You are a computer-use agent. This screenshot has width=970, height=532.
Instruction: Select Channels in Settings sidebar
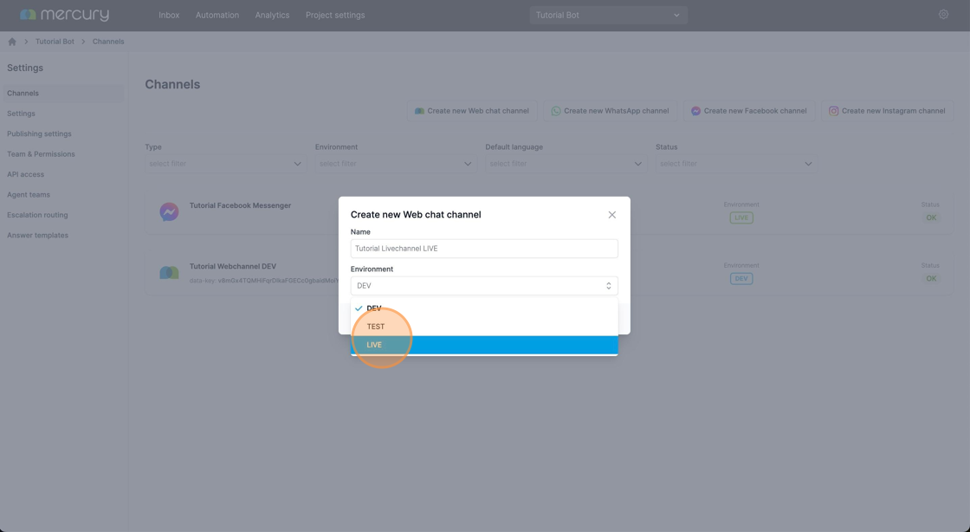click(x=63, y=94)
